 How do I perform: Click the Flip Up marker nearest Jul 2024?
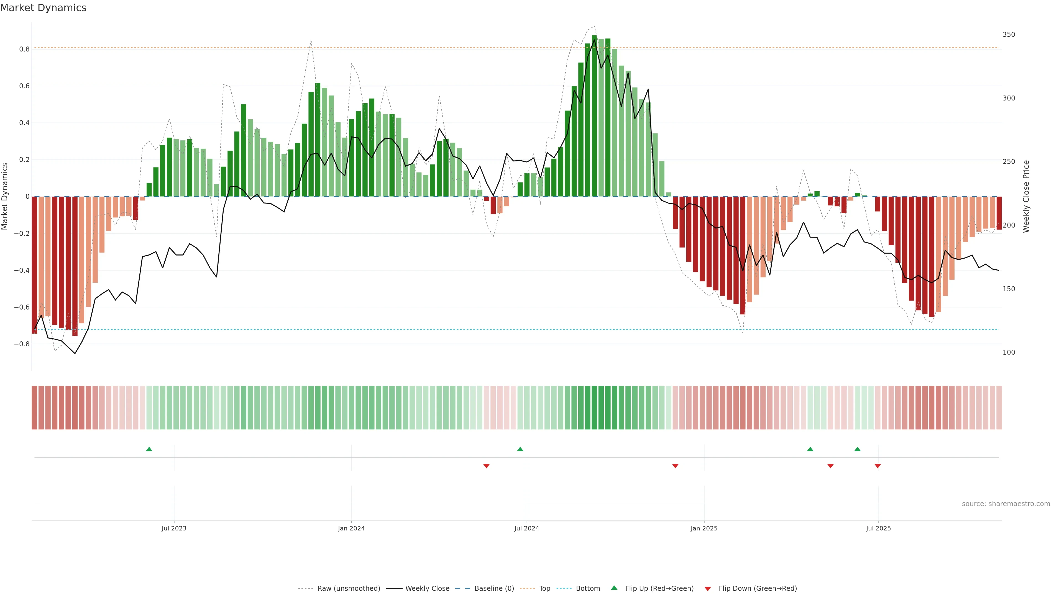tap(520, 449)
